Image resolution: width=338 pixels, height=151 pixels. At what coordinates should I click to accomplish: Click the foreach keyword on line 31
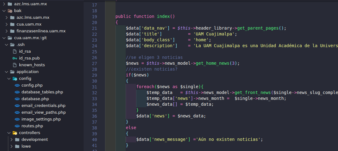click(x=145, y=87)
